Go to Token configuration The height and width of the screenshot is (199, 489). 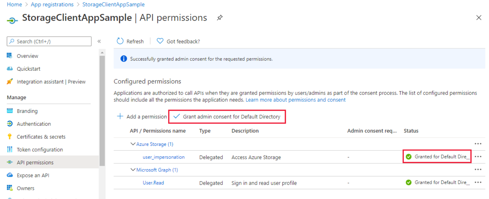40,150
